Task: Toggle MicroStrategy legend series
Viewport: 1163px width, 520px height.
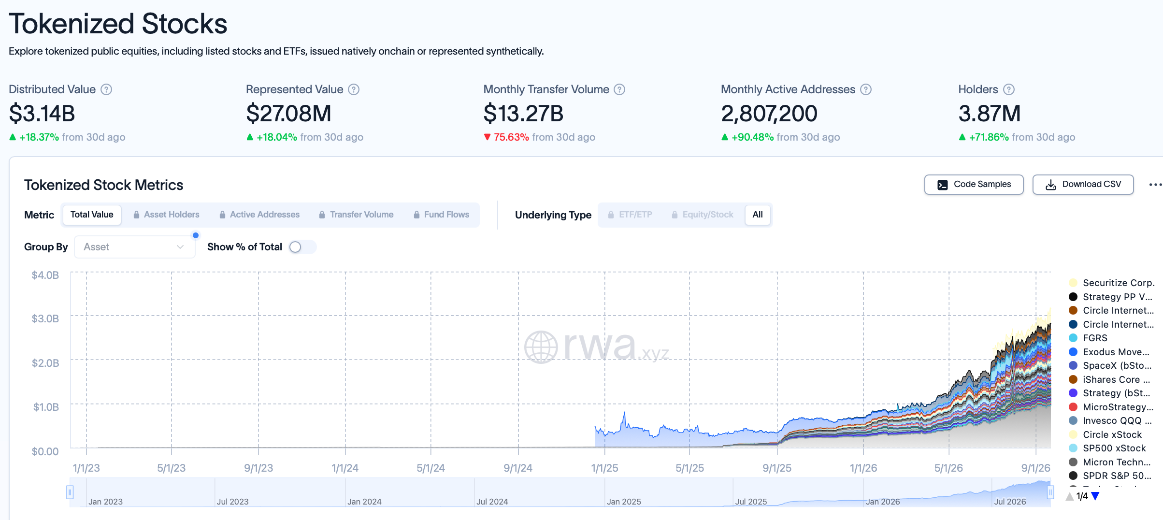Action: pos(1111,407)
